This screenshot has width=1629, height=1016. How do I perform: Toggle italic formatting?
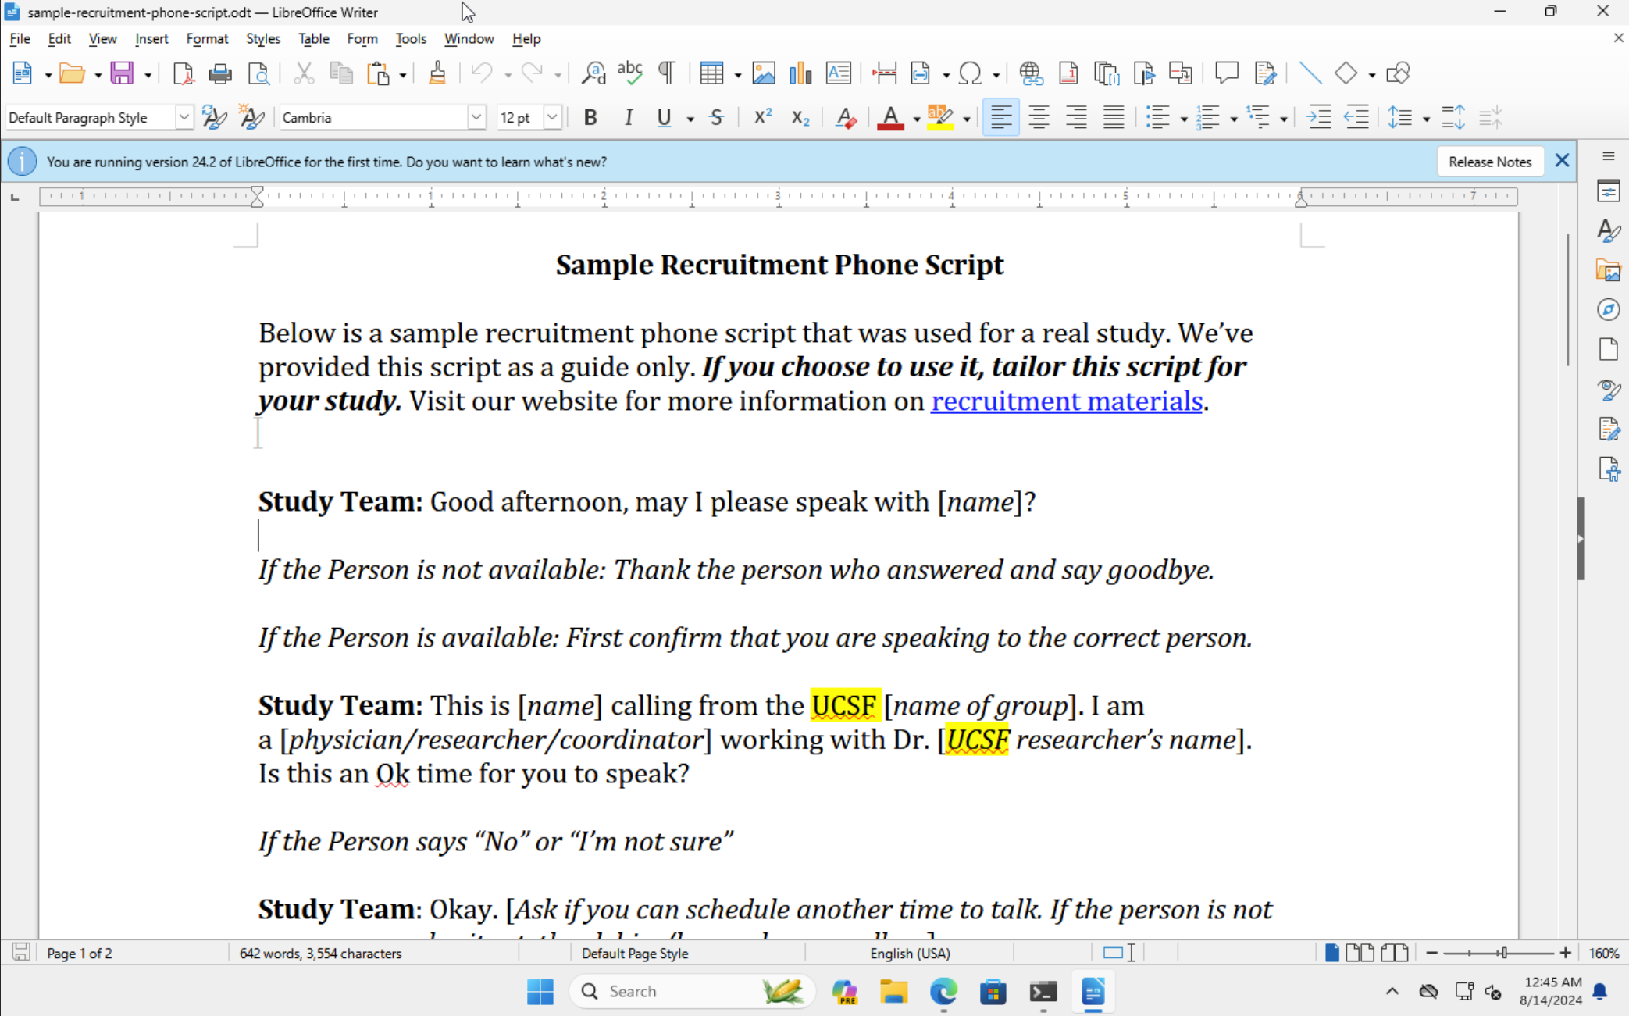coord(629,118)
